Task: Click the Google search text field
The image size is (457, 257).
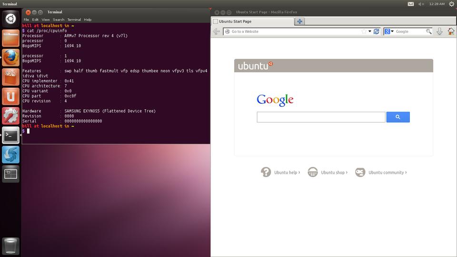Action: coord(321,117)
